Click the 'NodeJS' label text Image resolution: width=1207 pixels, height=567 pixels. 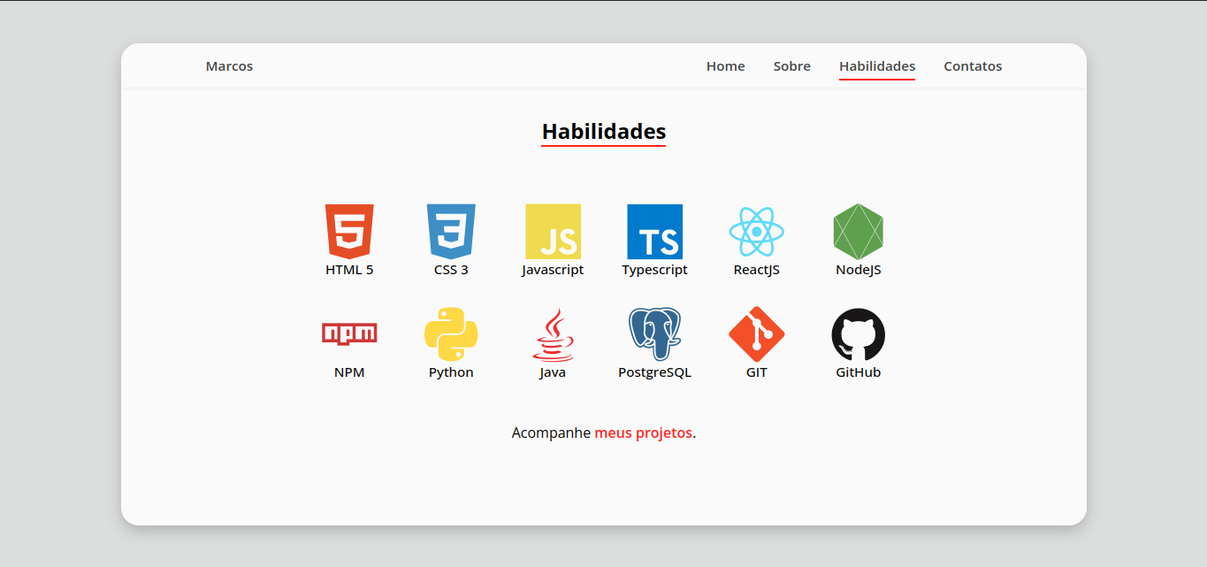(x=859, y=270)
